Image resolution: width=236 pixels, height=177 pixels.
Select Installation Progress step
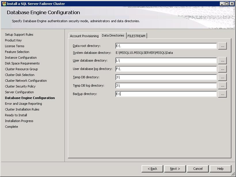(x=19, y=121)
